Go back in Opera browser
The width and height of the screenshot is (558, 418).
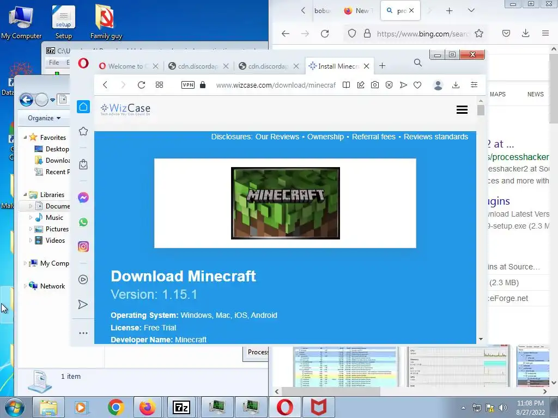(x=105, y=84)
